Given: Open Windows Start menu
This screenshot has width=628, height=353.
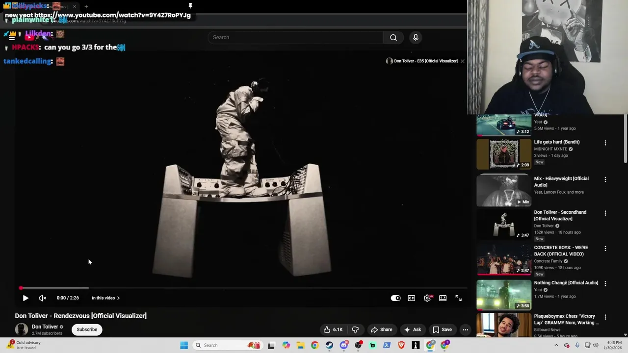Looking at the screenshot, I should tap(184, 345).
